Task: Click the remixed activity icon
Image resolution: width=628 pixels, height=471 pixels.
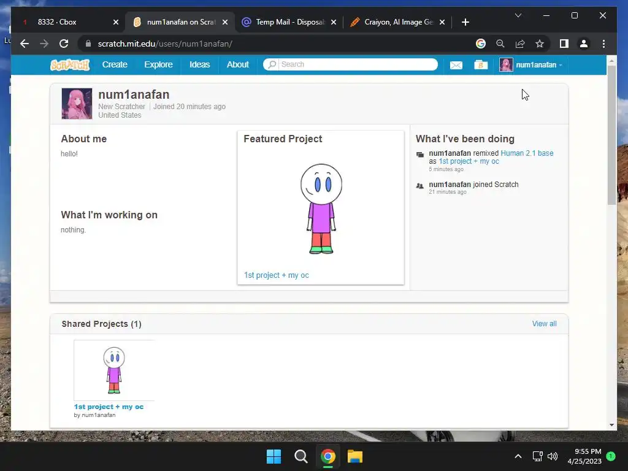Action: (x=419, y=155)
